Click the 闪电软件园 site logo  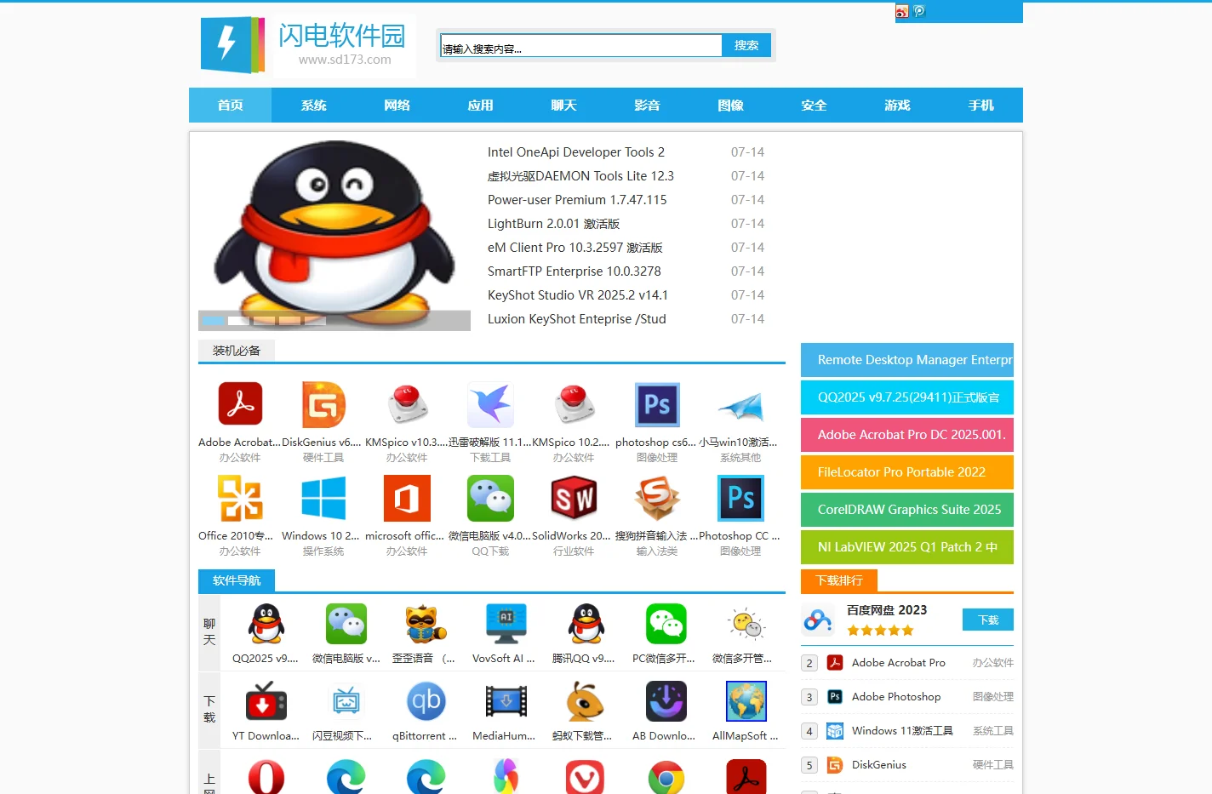[306, 45]
